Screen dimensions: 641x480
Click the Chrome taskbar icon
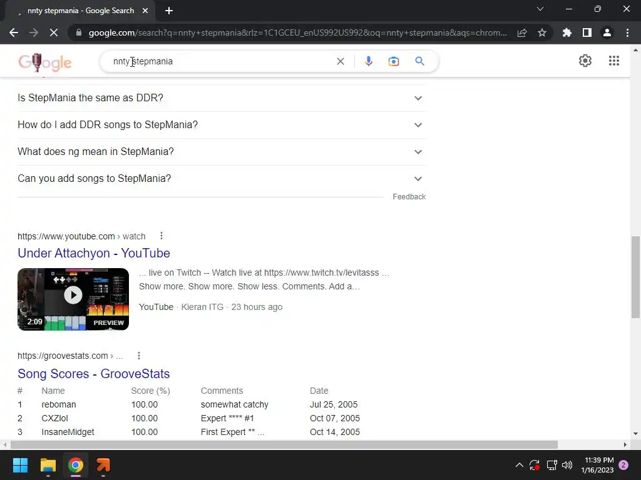(76, 465)
